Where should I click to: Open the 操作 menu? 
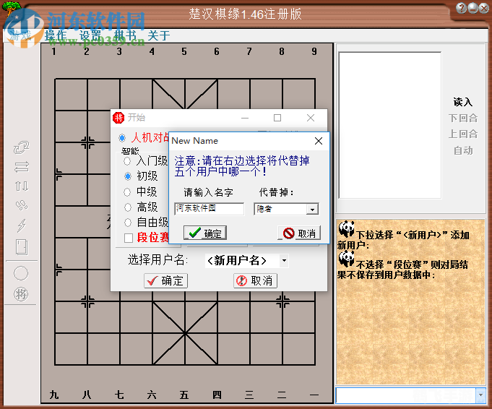[x=56, y=35]
